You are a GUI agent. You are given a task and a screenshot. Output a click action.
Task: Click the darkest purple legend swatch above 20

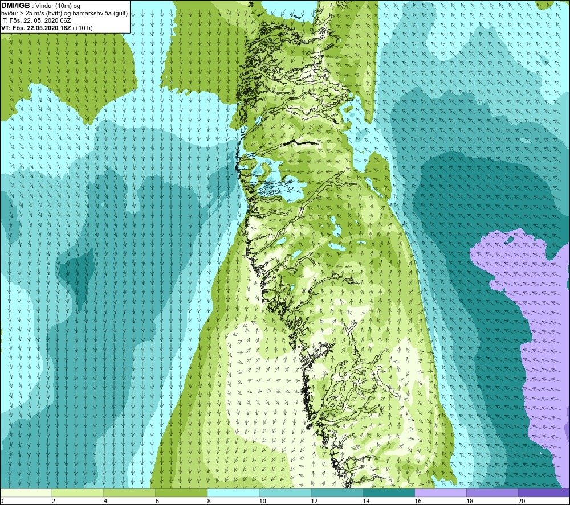[544, 492]
